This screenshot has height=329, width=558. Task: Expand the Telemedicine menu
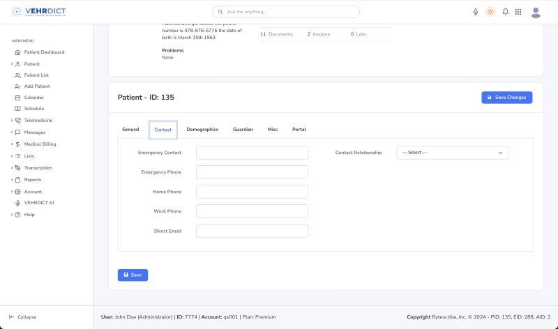coord(38,121)
